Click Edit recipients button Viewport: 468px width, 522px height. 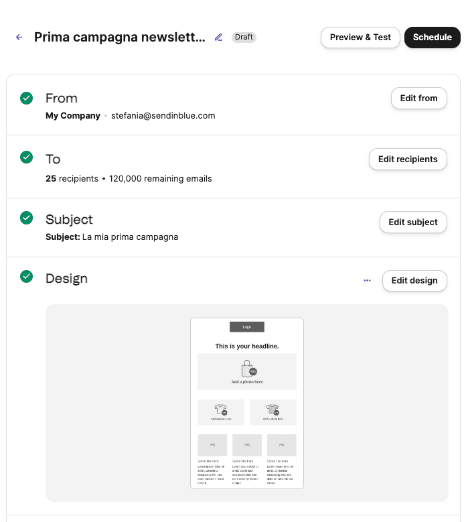coord(408,159)
